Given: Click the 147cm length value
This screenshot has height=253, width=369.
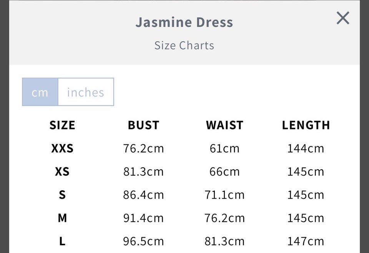Looking at the screenshot, I should 306,241.
